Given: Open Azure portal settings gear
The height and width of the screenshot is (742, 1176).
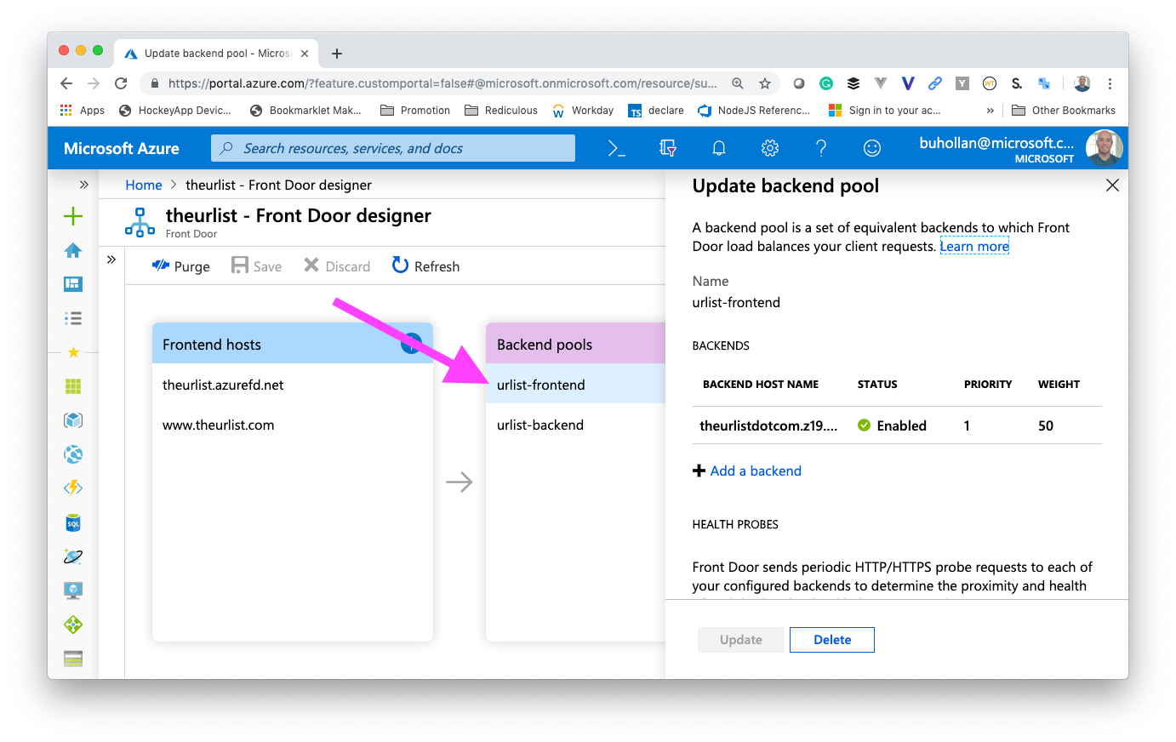Looking at the screenshot, I should click(x=770, y=148).
